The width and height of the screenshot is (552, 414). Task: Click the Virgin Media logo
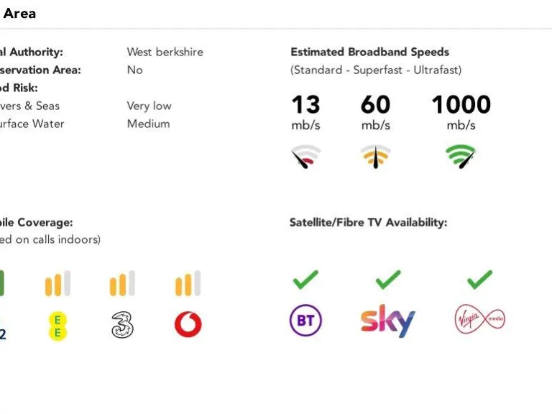coord(479,320)
